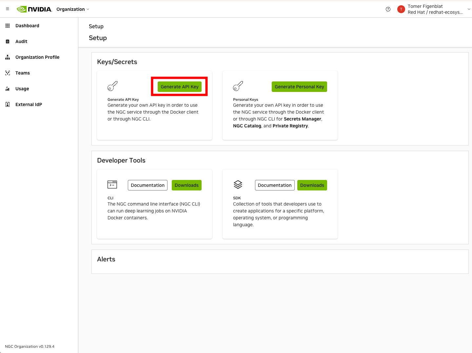
Task: Open CLI Documentation button
Action: pos(147,185)
